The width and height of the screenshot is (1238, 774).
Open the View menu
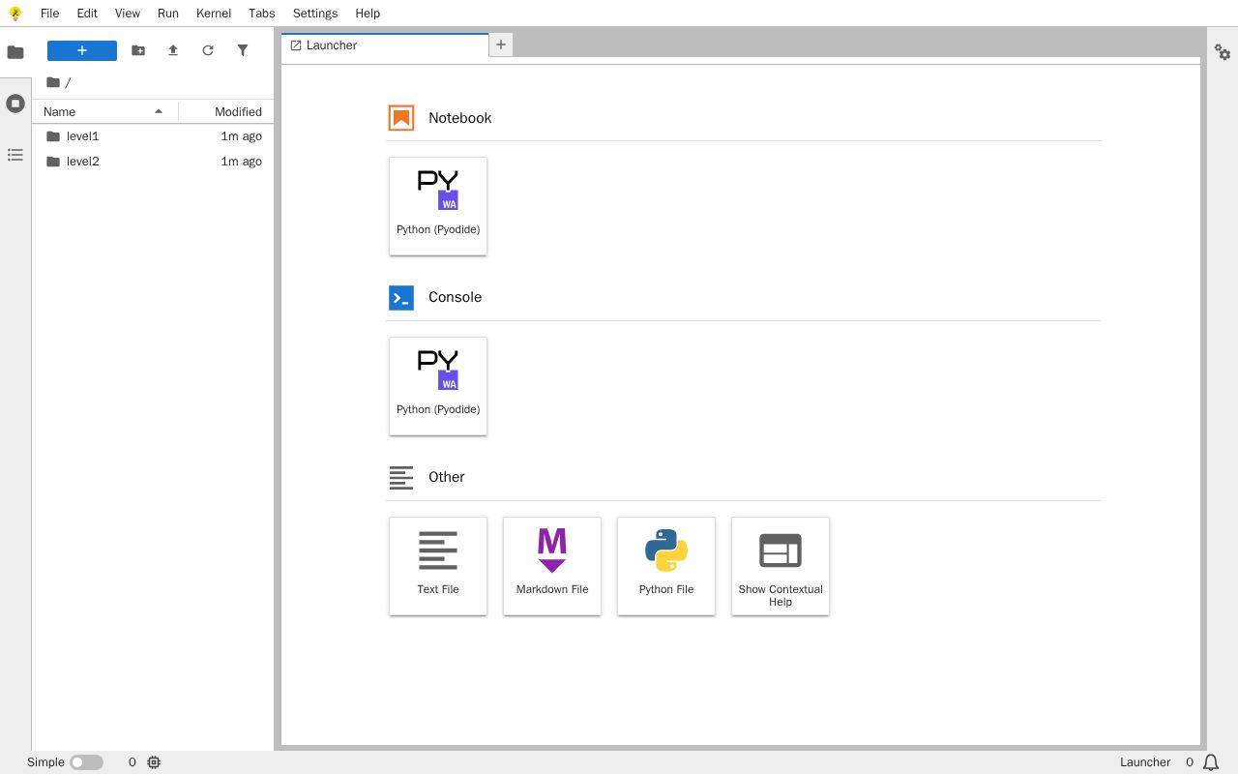click(x=128, y=14)
